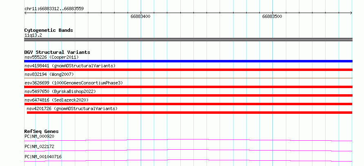Select the DGV Structural Variants track heading
Viewport: 364px width, 166px height.
(57, 52)
